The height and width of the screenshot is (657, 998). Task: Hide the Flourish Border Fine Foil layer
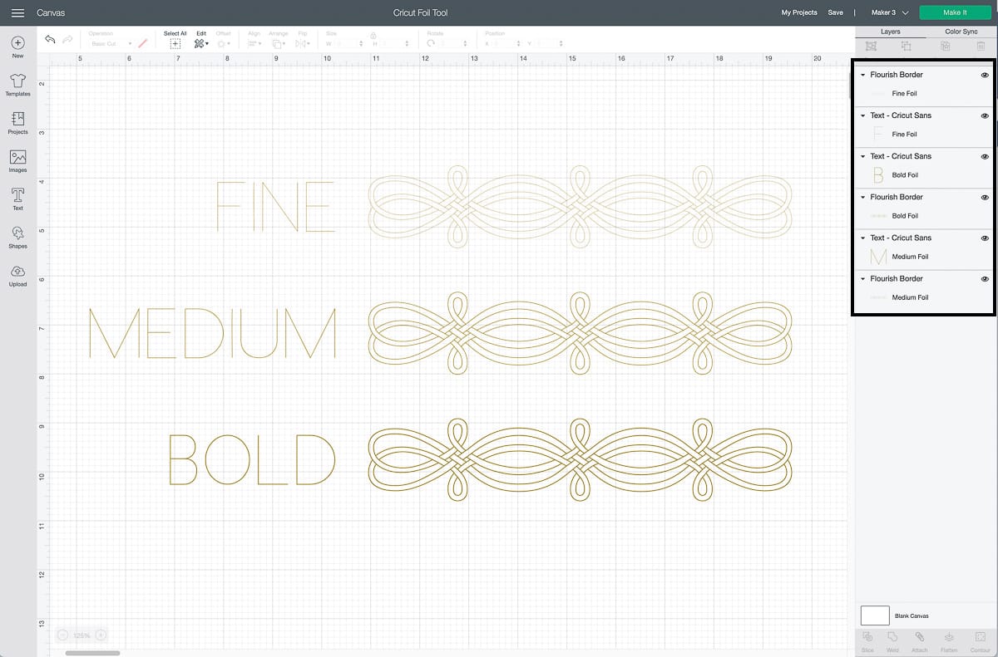tap(985, 75)
